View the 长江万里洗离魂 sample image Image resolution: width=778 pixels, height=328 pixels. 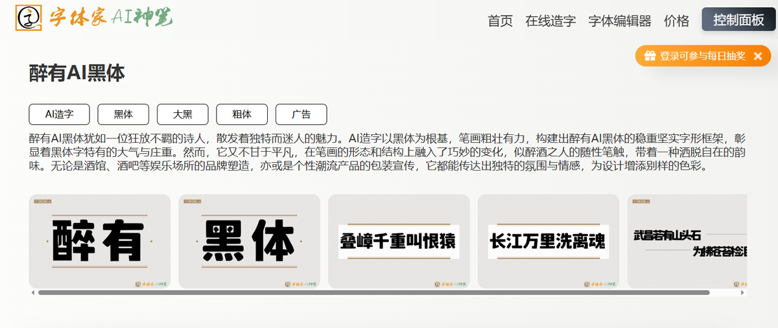[548, 241]
